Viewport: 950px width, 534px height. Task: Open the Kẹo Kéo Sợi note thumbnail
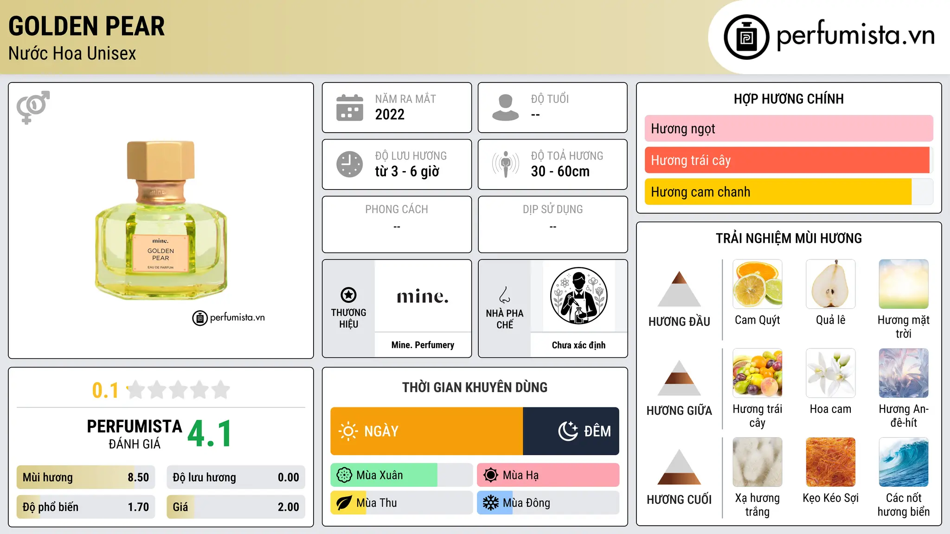(831, 462)
